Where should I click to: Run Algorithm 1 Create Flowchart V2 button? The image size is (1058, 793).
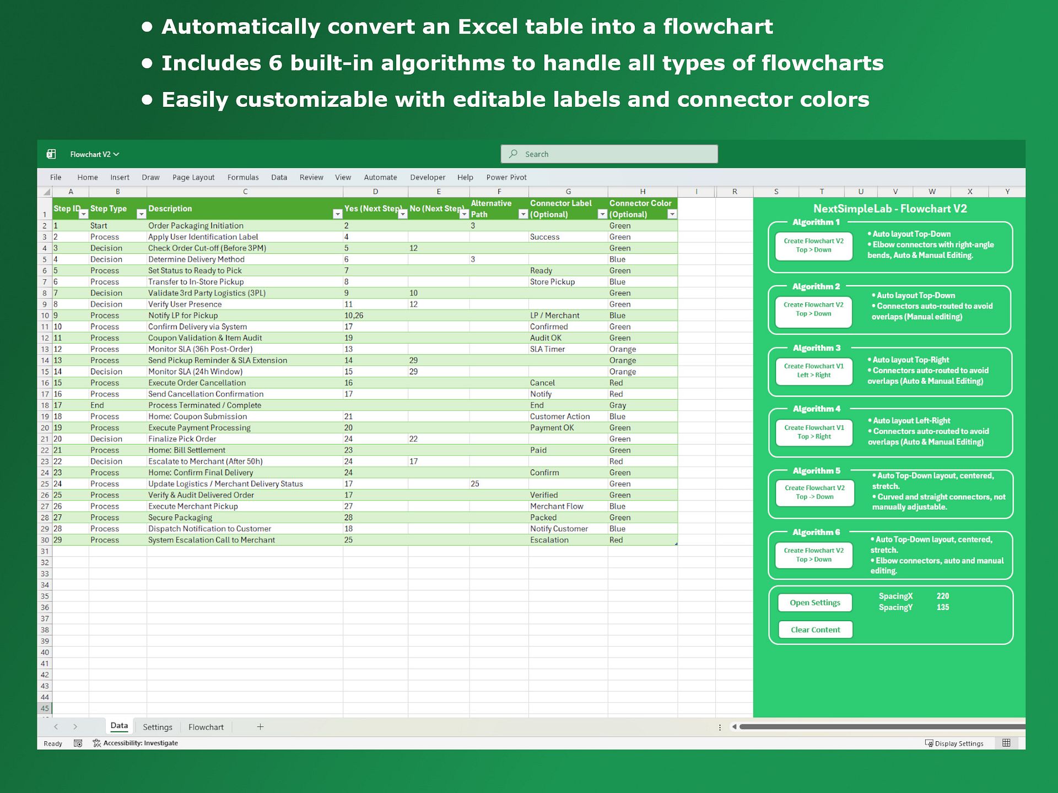tap(813, 246)
